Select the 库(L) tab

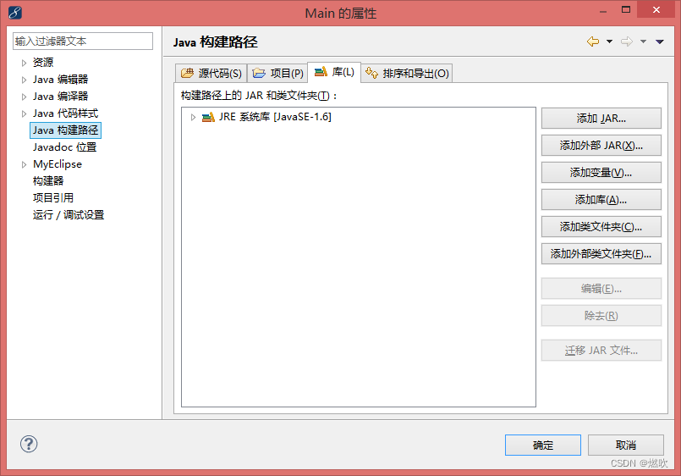pos(334,72)
